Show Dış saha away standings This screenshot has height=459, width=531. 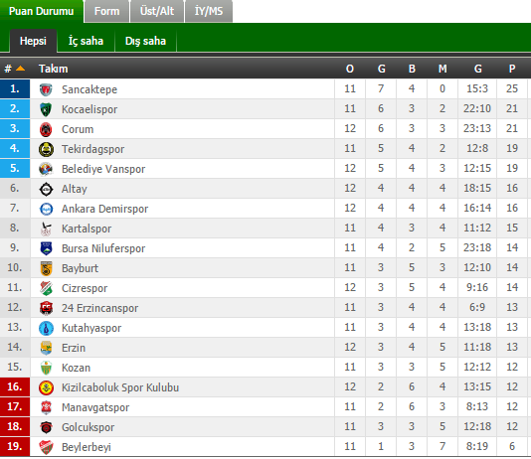point(145,41)
